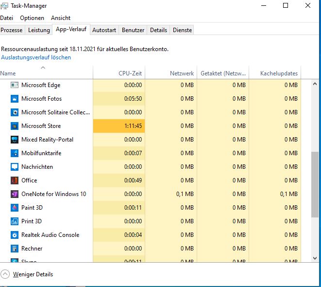
Task: Sort by Getaktet (Netzw... column header
Action: coord(223,73)
